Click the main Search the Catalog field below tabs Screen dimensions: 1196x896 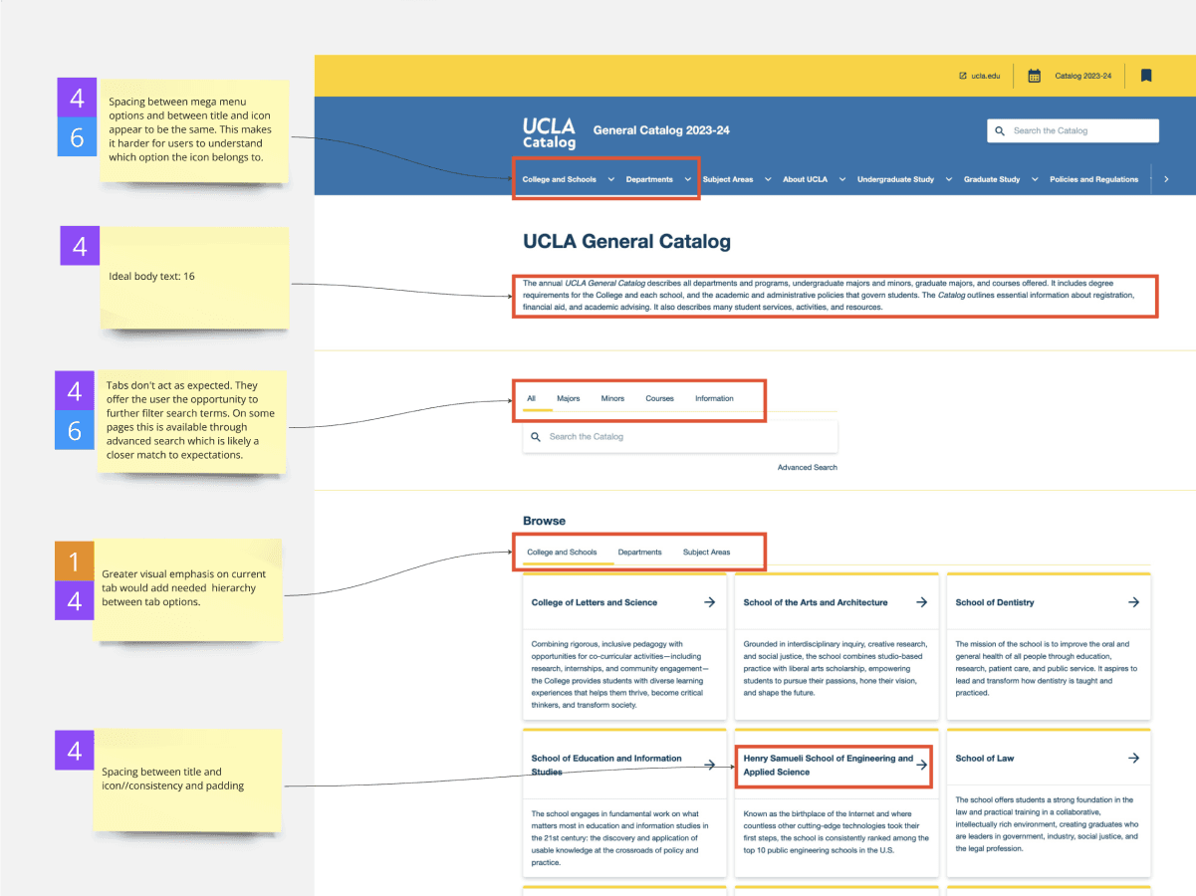click(x=680, y=437)
